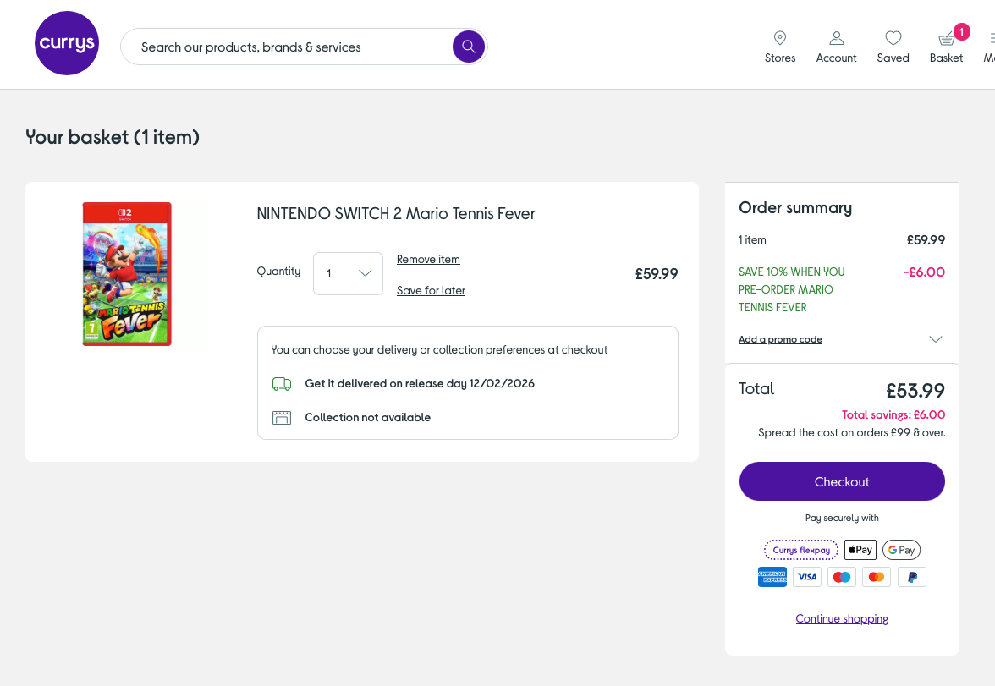Select the Apple Pay payment icon
The image size is (995, 686).
(x=860, y=550)
